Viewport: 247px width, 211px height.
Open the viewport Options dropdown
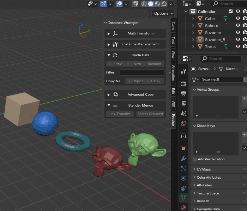(x=163, y=13)
